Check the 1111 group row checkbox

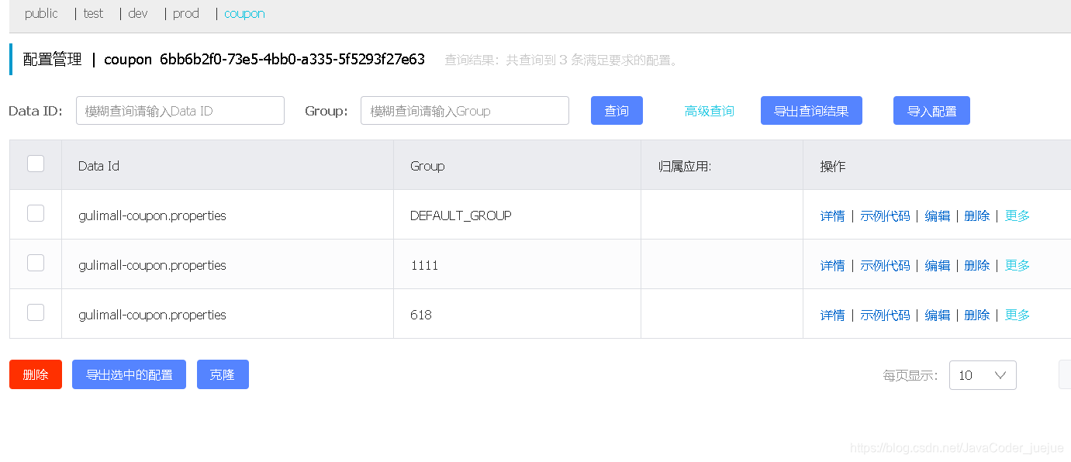coord(36,263)
